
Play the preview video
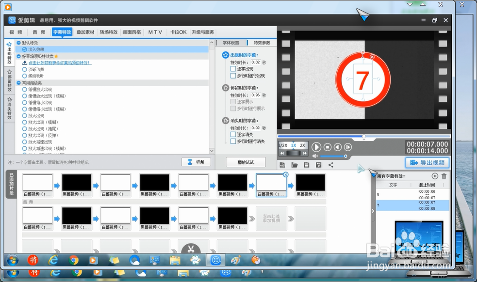click(316, 147)
